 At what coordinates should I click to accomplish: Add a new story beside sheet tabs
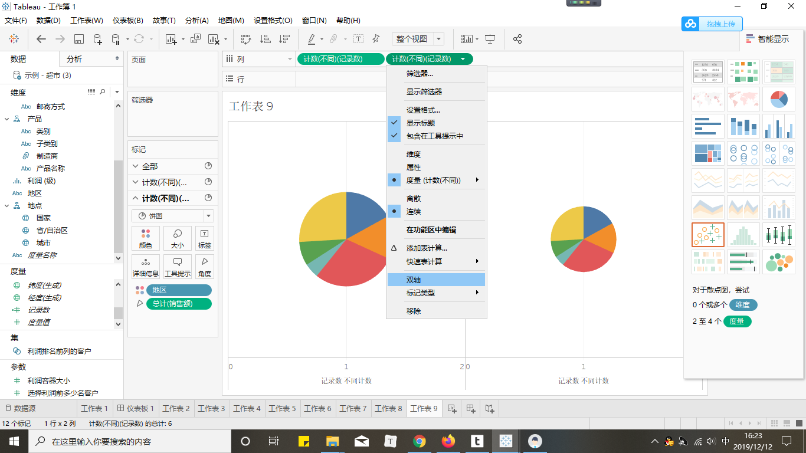(490, 408)
